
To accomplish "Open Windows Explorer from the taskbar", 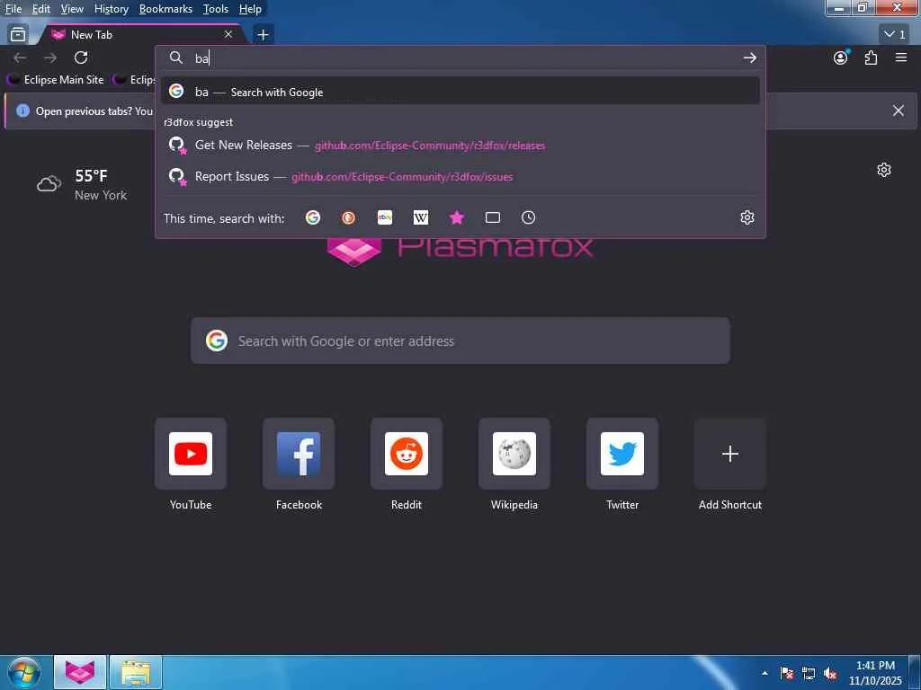I will (136, 672).
